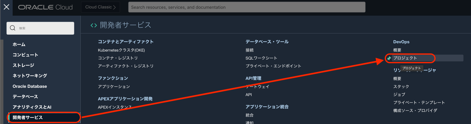Open DevOps プロジェクト link
This screenshot has width=471, height=124.
[x=405, y=58]
